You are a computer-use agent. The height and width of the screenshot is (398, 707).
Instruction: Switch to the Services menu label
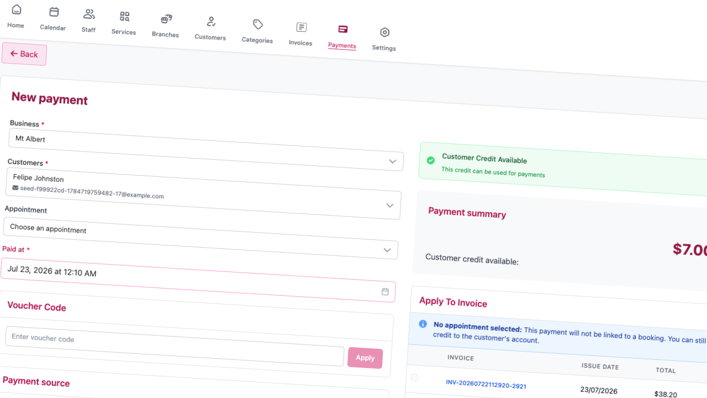(124, 32)
